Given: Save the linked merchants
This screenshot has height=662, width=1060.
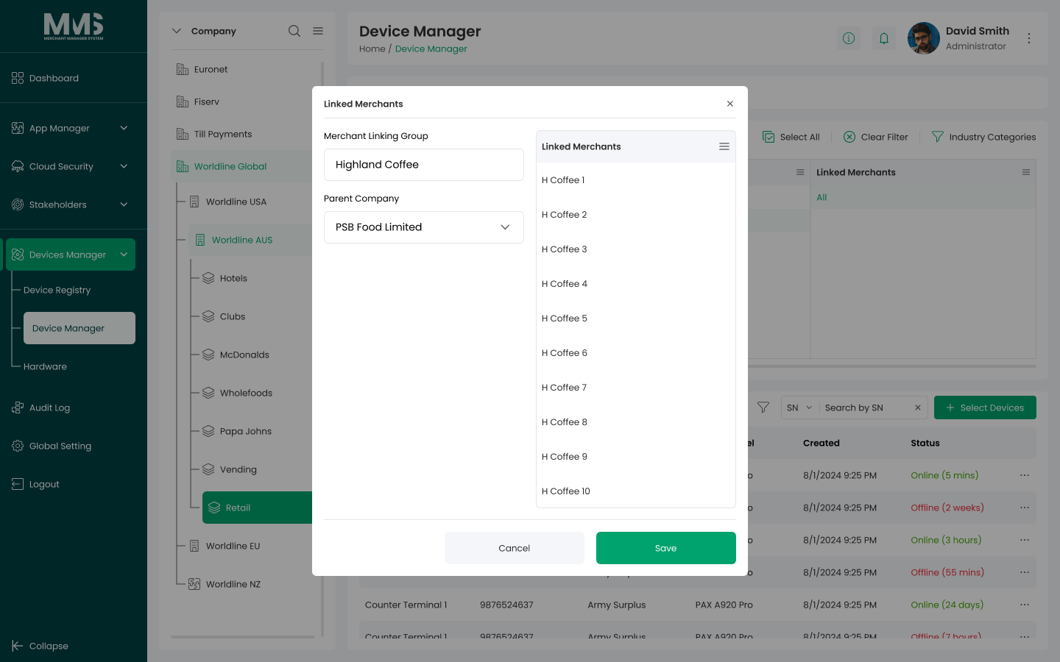Looking at the screenshot, I should point(666,548).
